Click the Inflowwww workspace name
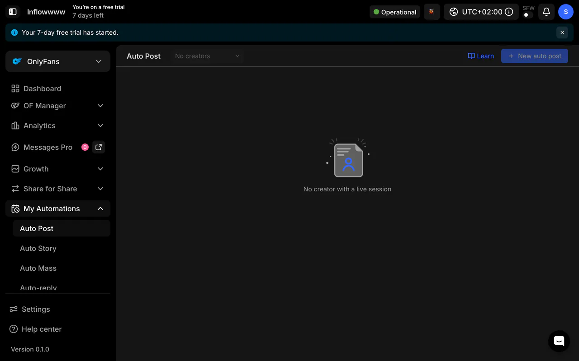 coord(46,12)
